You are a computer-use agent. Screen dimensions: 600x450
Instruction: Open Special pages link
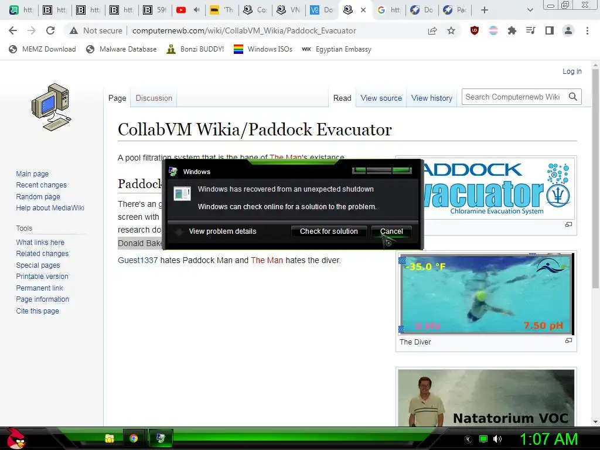tap(38, 265)
